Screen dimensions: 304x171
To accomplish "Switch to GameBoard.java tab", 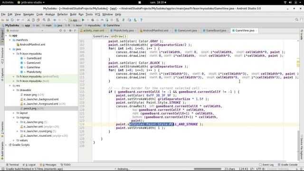I will click(216, 30).
